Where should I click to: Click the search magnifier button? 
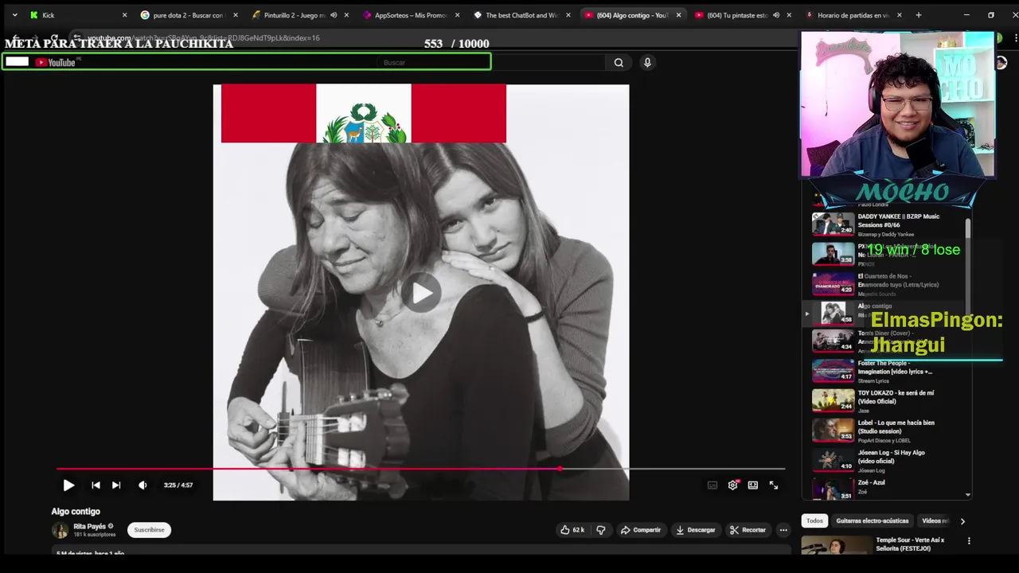619,62
